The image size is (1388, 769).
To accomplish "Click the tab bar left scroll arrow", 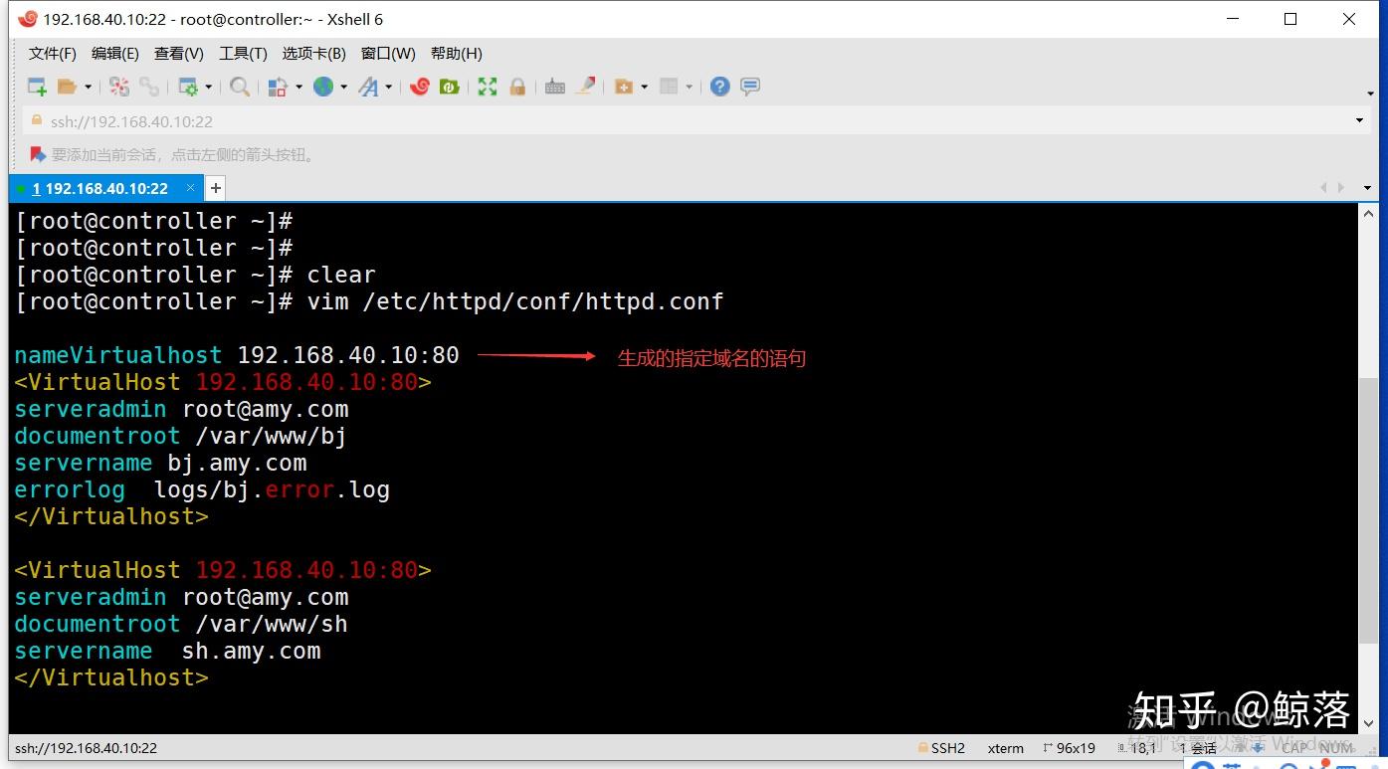I will coord(1324,188).
